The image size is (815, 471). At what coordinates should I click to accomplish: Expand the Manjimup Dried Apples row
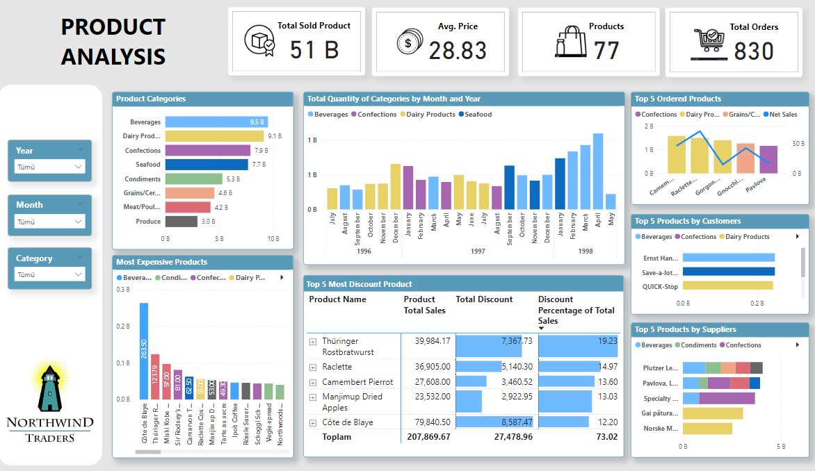(313, 397)
